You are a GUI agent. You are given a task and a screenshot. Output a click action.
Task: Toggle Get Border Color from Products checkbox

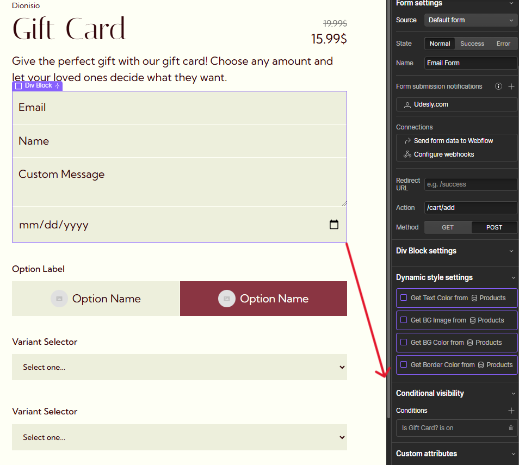[404, 365]
